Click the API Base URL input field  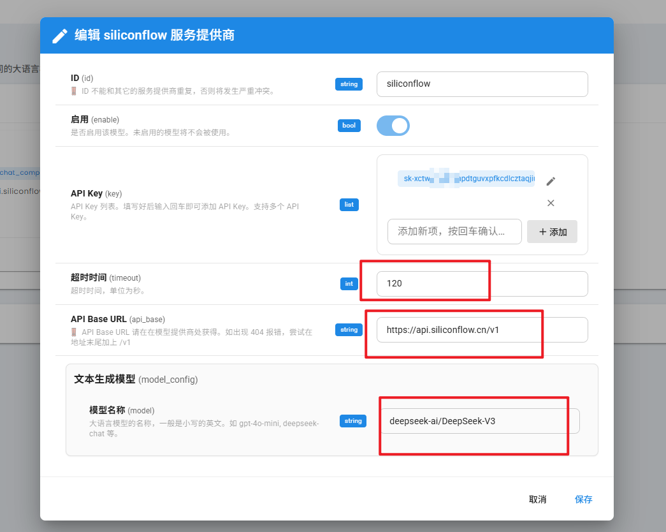point(482,330)
